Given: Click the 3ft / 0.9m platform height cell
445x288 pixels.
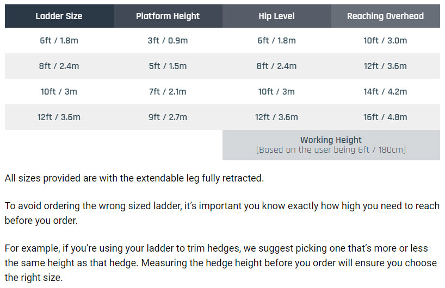Looking at the screenshot, I should [x=168, y=41].
